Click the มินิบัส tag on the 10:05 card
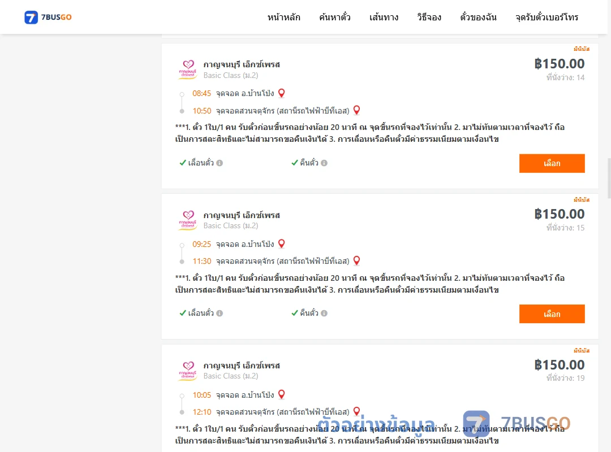Screen dimensions: 611x452 [x=582, y=350]
